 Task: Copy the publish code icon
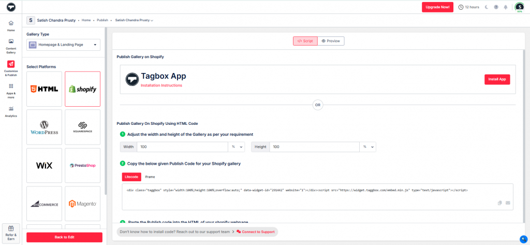click(x=500, y=203)
